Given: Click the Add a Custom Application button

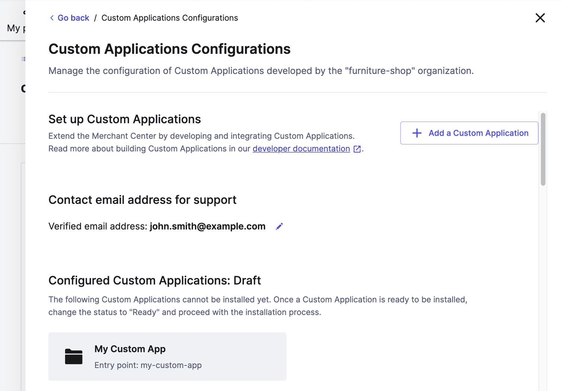Looking at the screenshot, I should point(469,133).
